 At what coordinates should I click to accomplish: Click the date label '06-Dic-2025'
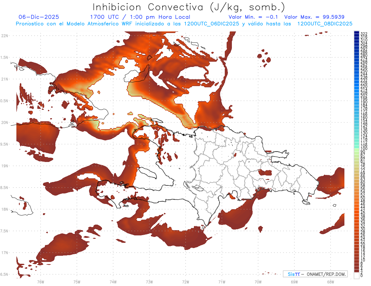tap(39, 17)
